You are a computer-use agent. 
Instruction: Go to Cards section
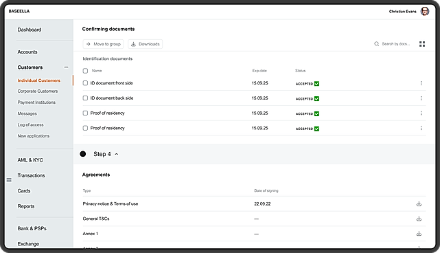pos(24,191)
